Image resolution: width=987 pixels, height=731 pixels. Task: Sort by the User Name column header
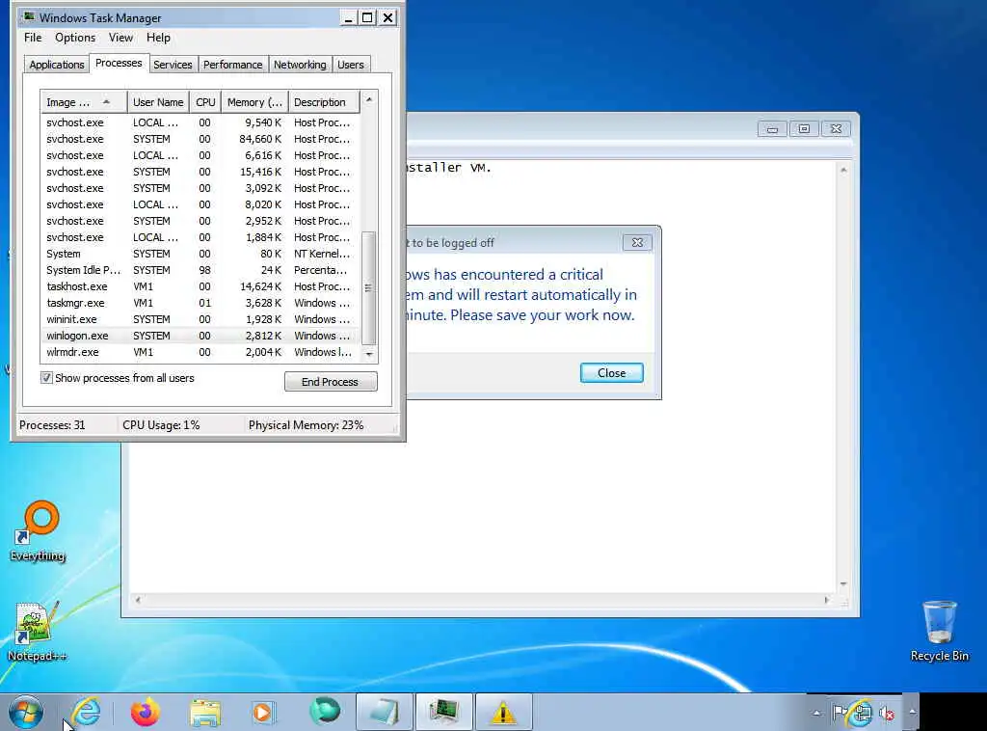coord(158,102)
